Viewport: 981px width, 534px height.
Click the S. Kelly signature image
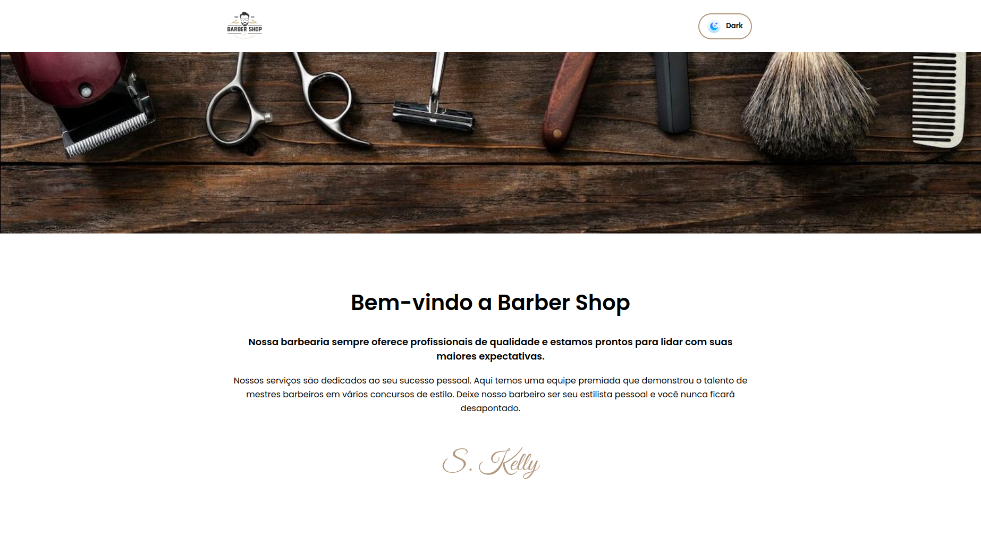coord(491,462)
